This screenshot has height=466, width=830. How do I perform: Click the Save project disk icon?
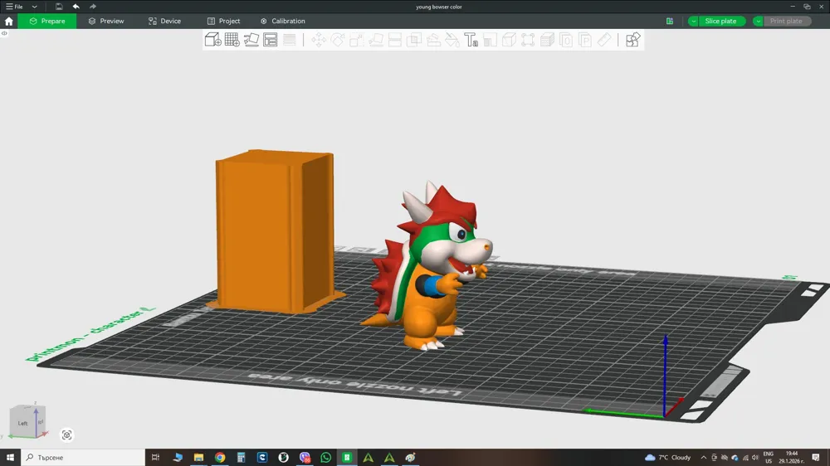click(x=59, y=7)
